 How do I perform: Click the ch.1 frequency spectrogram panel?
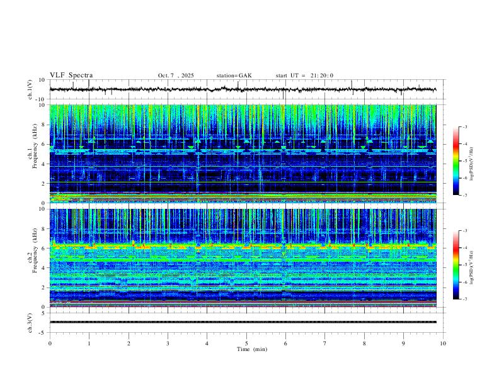pyautogui.click(x=243, y=153)
